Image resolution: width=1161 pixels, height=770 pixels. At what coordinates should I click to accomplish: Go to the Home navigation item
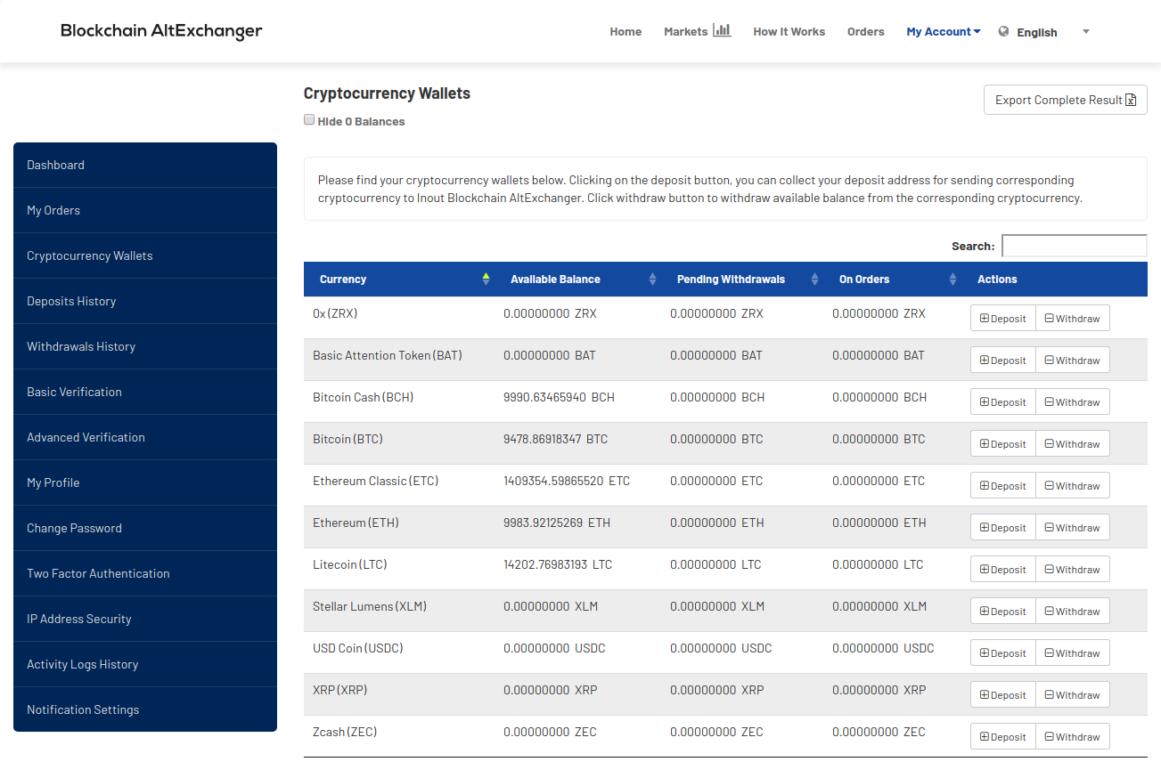(625, 31)
